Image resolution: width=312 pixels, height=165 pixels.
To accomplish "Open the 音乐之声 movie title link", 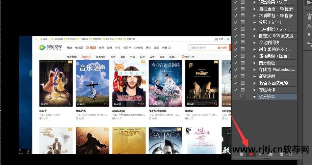I will 81,111.
